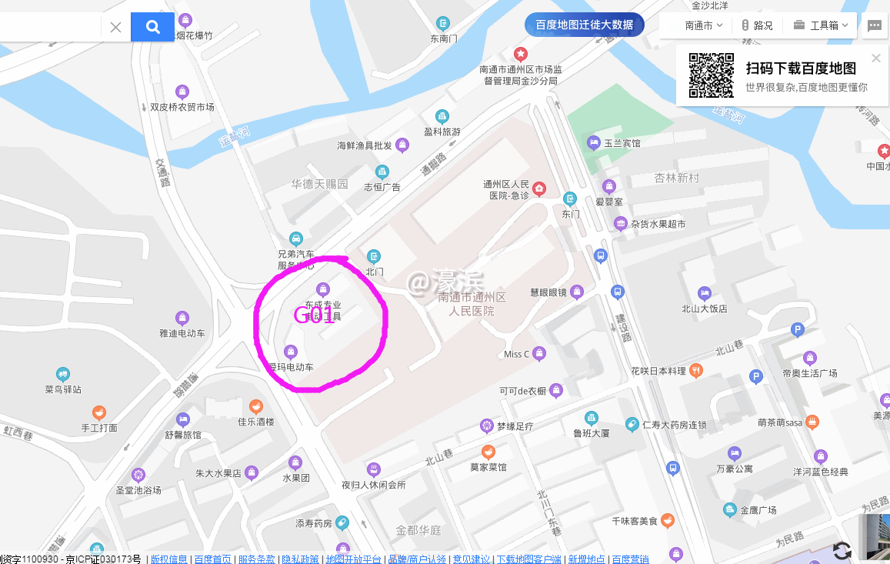
Task: Expand the 南通市 city dropdown
Action: 703,25
